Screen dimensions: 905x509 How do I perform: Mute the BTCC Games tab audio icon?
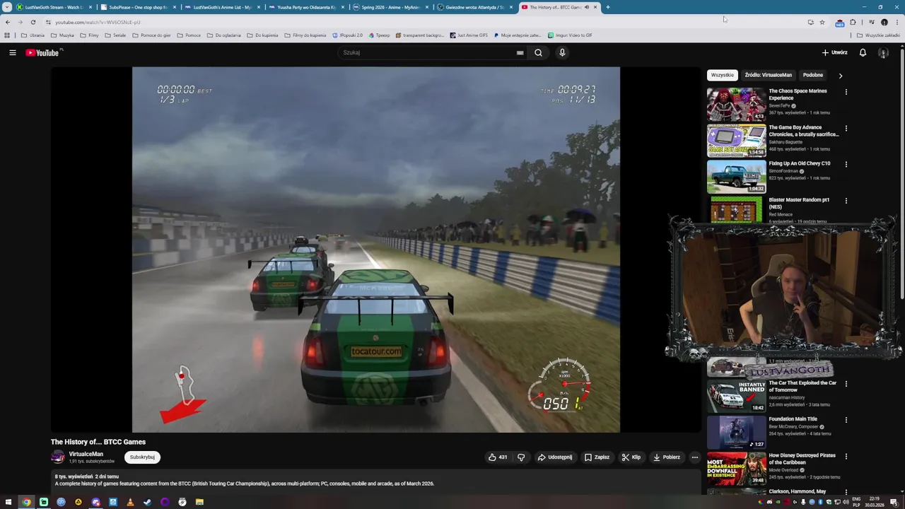coord(586,7)
